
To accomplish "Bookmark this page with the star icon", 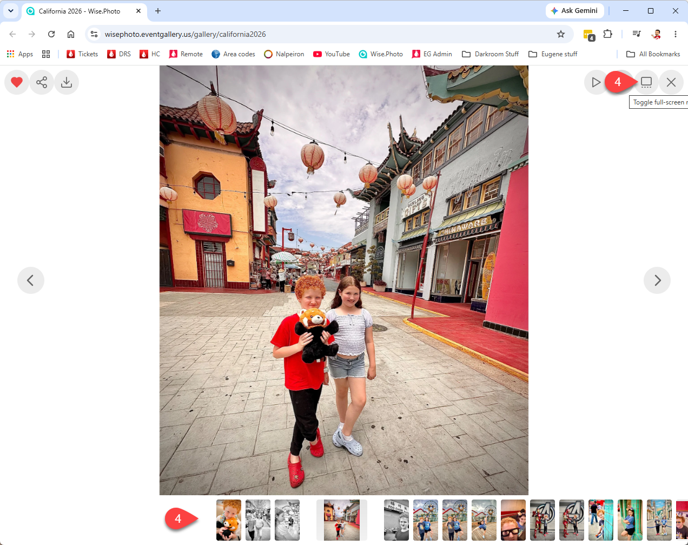I will point(561,34).
